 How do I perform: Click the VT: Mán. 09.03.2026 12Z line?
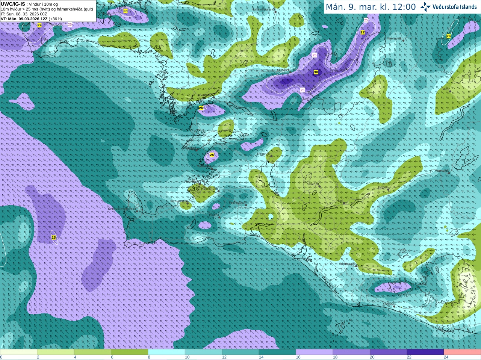pos(31,19)
